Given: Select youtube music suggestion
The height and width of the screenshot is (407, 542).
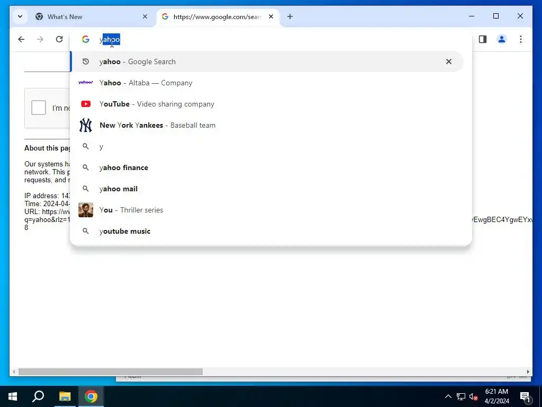Looking at the screenshot, I should pos(267,231).
